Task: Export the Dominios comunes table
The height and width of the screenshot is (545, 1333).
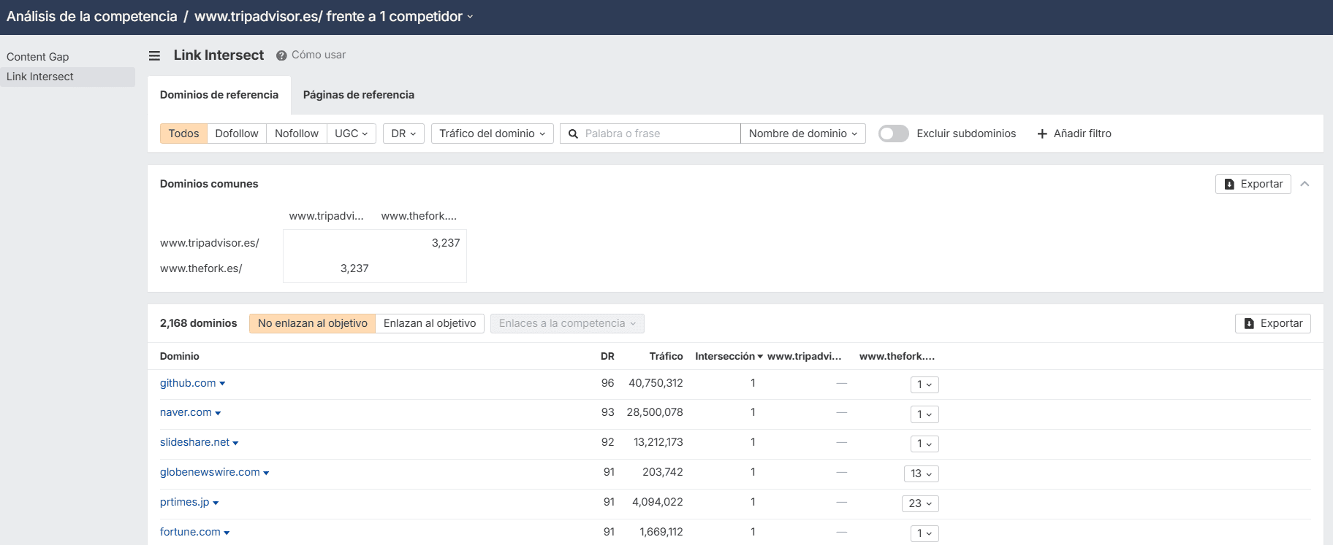Action: pos(1253,184)
